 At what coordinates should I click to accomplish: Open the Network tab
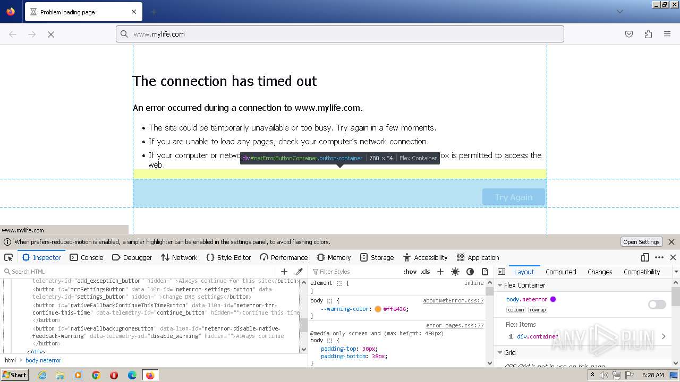179,257
